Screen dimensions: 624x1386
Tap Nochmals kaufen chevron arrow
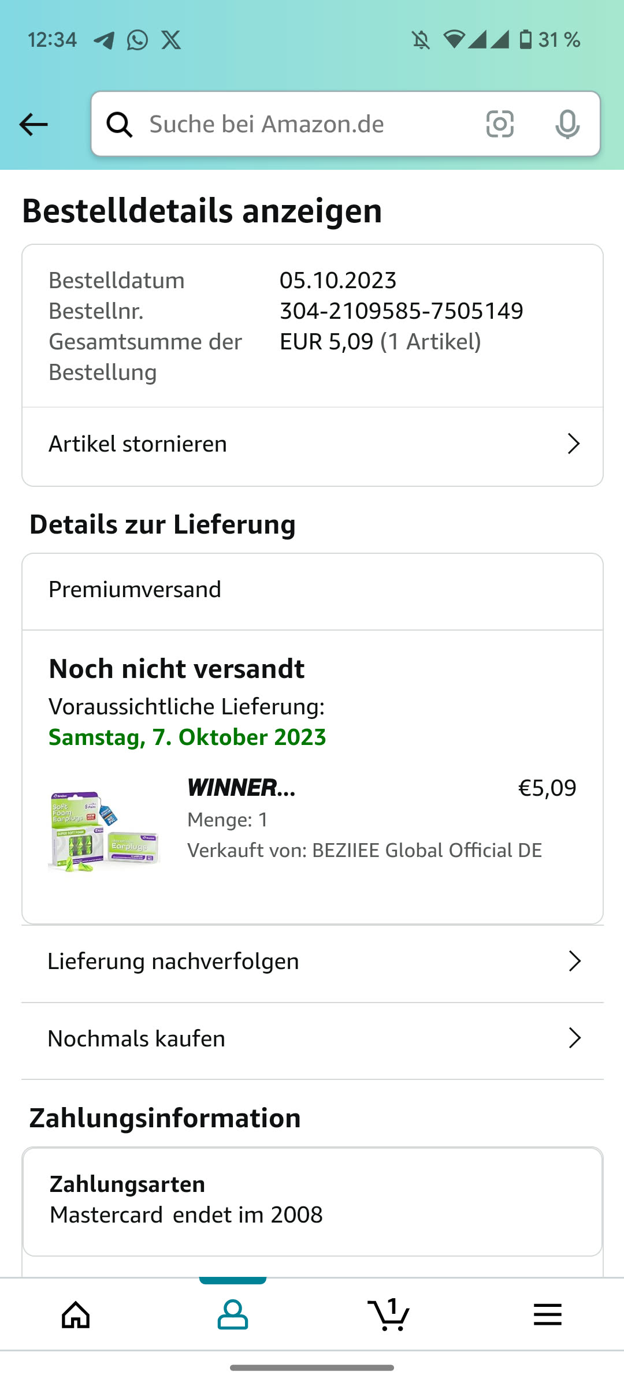coord(574,1038)
